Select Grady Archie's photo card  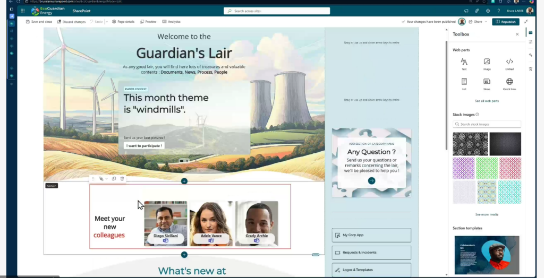tap(257, 223)
